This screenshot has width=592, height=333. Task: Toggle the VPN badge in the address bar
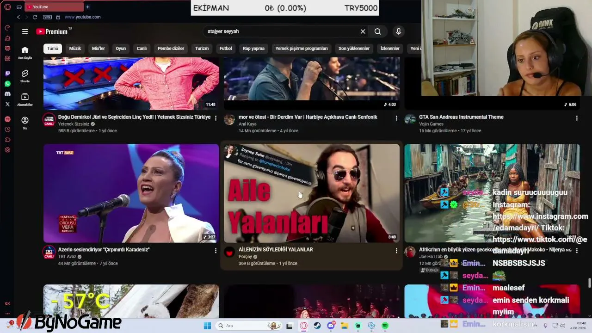click(x=47, y=17)
